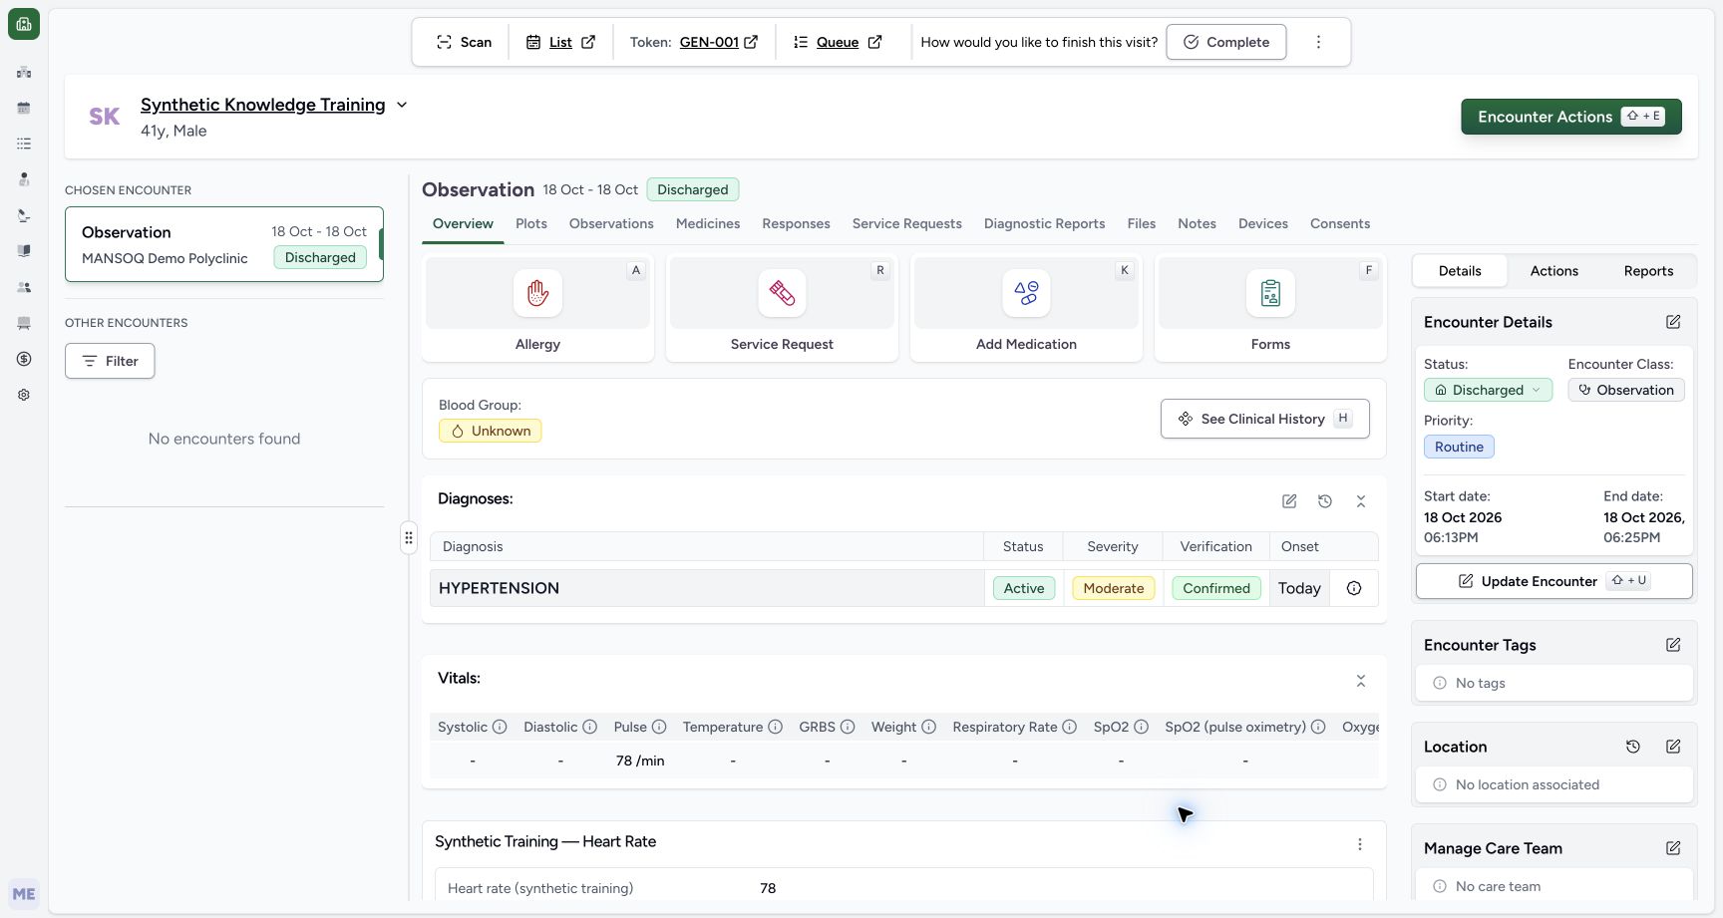Switch to the Plots tab
Image resolution: width=1723 pixels, height=918 pixels.
[531, 223]
